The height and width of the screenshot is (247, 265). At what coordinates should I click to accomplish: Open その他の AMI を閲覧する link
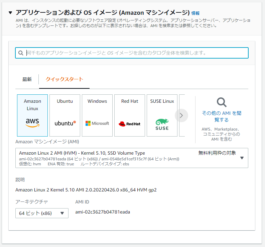(x=222, y=116)
